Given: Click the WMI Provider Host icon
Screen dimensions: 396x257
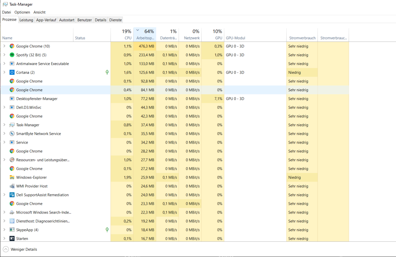Looking at the screenshot, I should point(12,186).
